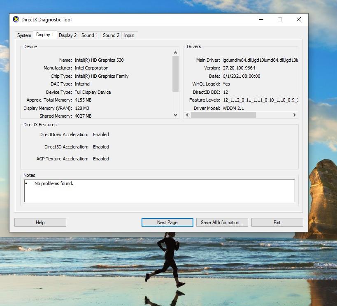Exit the DirectX Diagnostic Tool

click(x=277, y=222)
